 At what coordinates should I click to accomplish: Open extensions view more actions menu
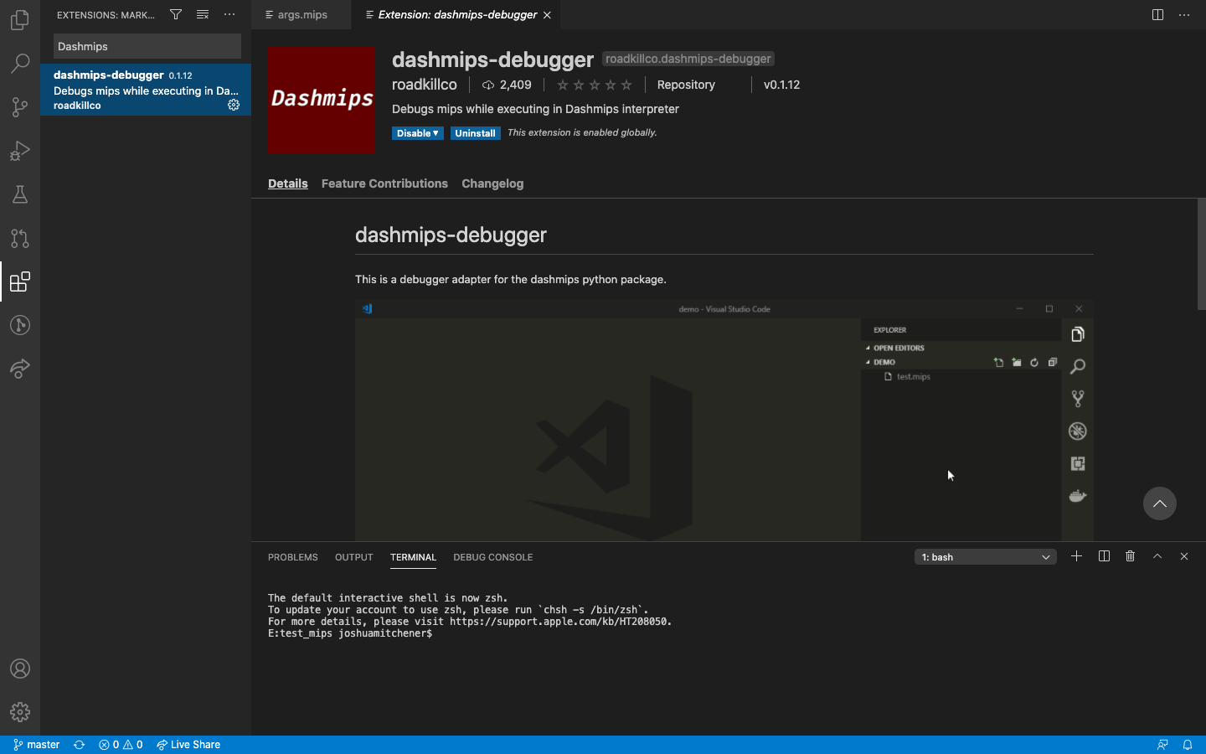point(229,14)
